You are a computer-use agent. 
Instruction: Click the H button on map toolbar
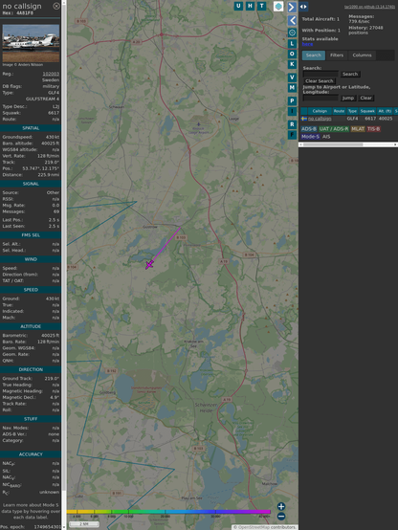click(250, 6)
